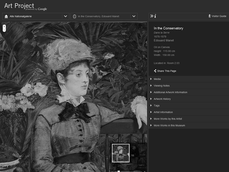This screenshot has width=229, height=172.
Task: Click the Art Project logo title
Action: pos(19,6)
